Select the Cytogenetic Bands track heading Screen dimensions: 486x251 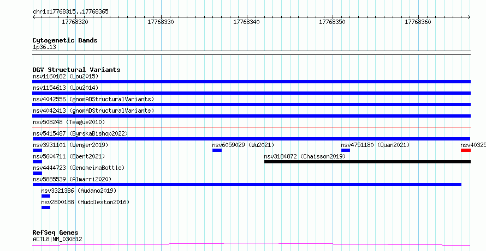65,40
